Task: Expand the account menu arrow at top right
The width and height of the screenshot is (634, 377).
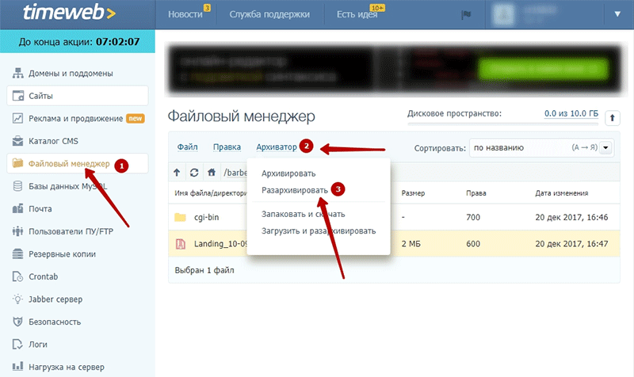Action: click(617, 14)
